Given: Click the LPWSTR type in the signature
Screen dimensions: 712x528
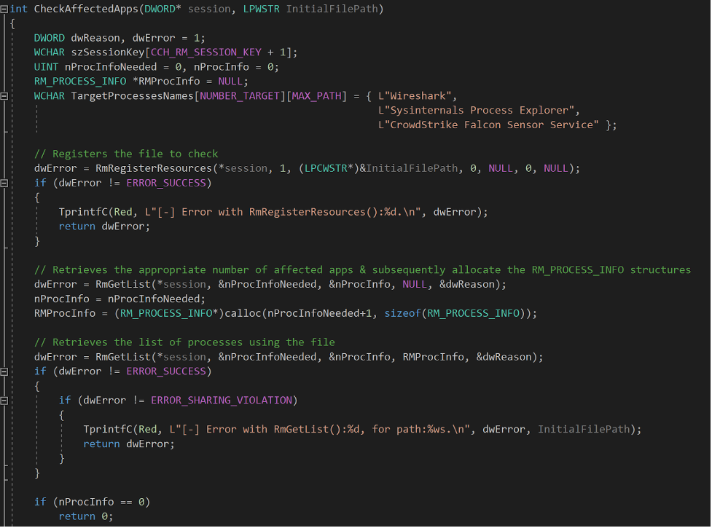Looking at the screenshot, I should point(261,9).
